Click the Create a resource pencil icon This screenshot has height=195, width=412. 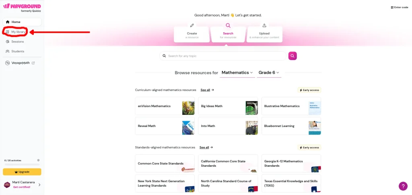tap(192, 26)
